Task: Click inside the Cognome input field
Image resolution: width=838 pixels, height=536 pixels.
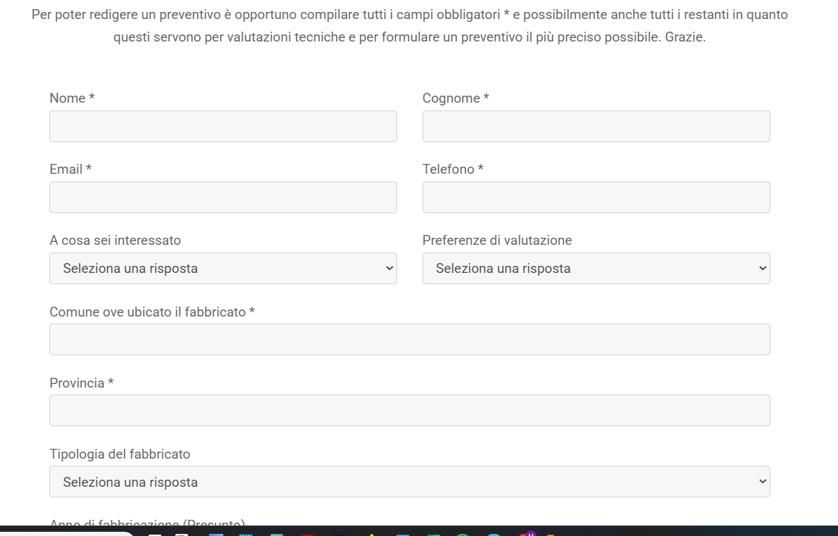Action: (x=596, y=126)
